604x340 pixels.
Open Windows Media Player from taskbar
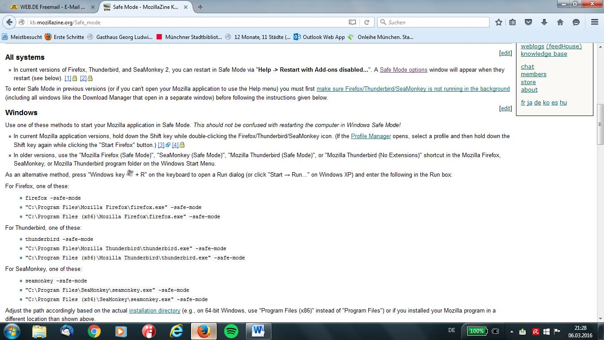click(x=121, y=331)
